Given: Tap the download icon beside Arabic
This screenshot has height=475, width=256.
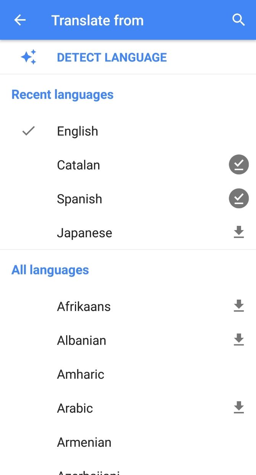Looking at the screenshot, I should click(x=238, y=407).
